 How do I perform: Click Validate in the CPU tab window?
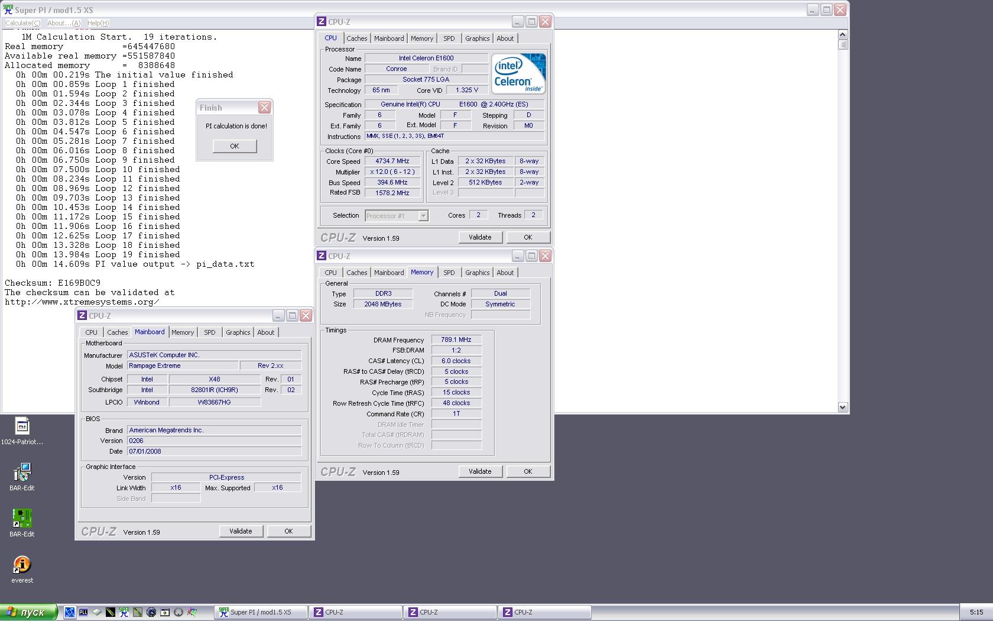480,237
